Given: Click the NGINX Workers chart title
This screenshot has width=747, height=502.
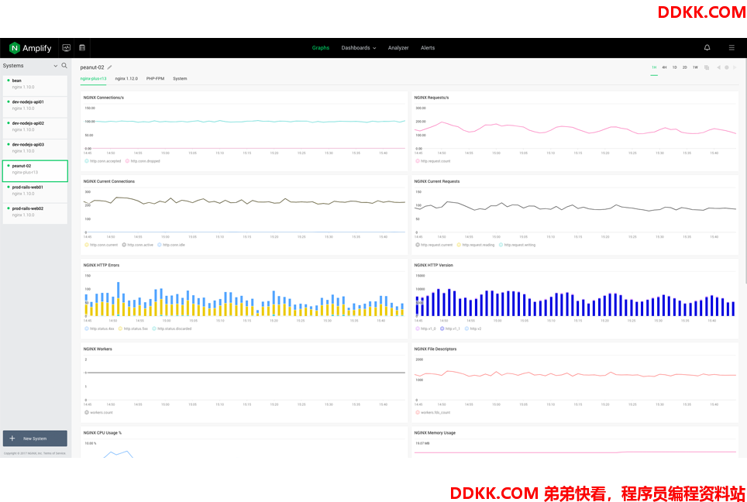Looking at the screenshot, I should (x=98, y=349).
